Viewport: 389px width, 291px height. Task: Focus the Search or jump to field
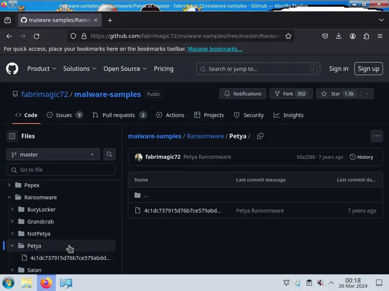(x=258, y=69)
